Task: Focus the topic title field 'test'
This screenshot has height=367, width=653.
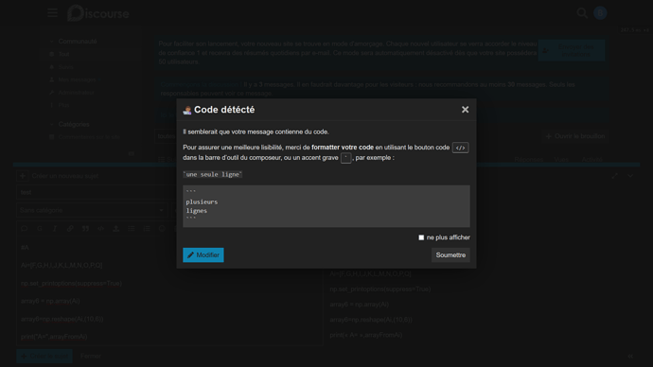Action: [x=96, y=192]
